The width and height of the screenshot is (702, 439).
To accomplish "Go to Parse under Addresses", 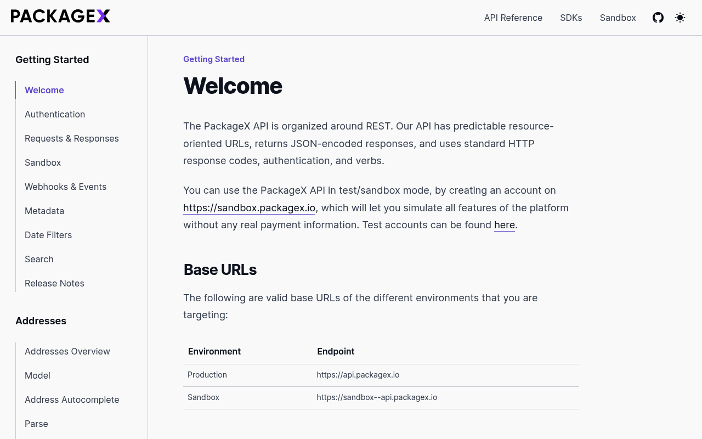I will (36, 424).
